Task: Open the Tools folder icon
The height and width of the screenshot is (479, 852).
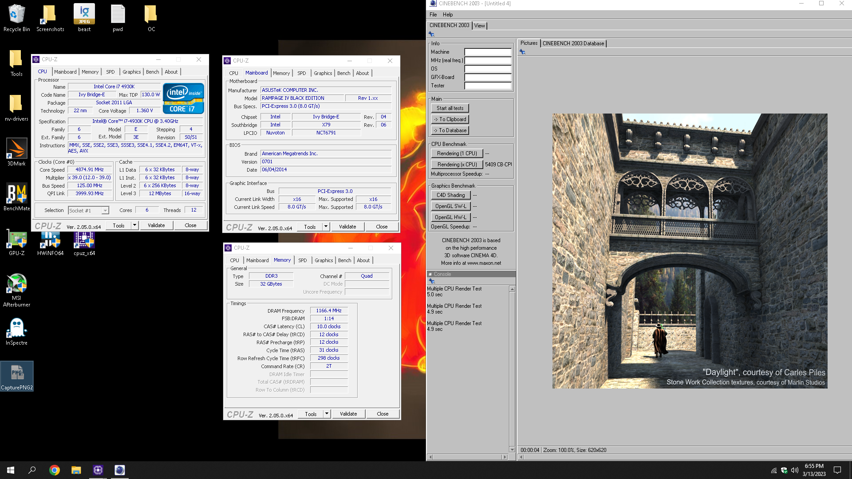Action: pos(16,63)
